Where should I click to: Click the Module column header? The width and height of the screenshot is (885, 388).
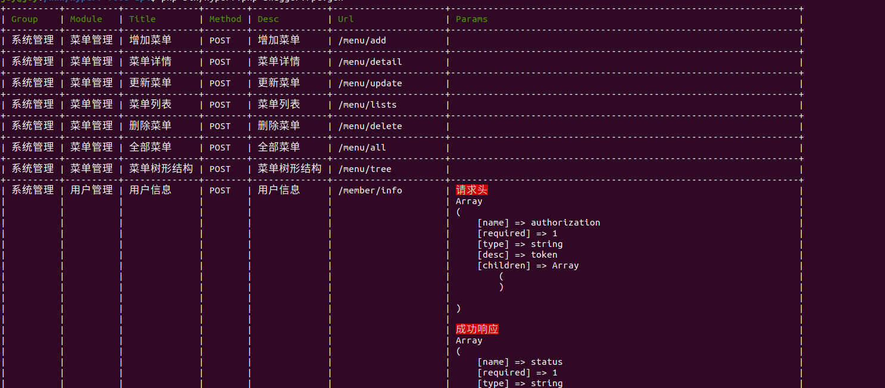pyautogui.click(x=86, y=19)
